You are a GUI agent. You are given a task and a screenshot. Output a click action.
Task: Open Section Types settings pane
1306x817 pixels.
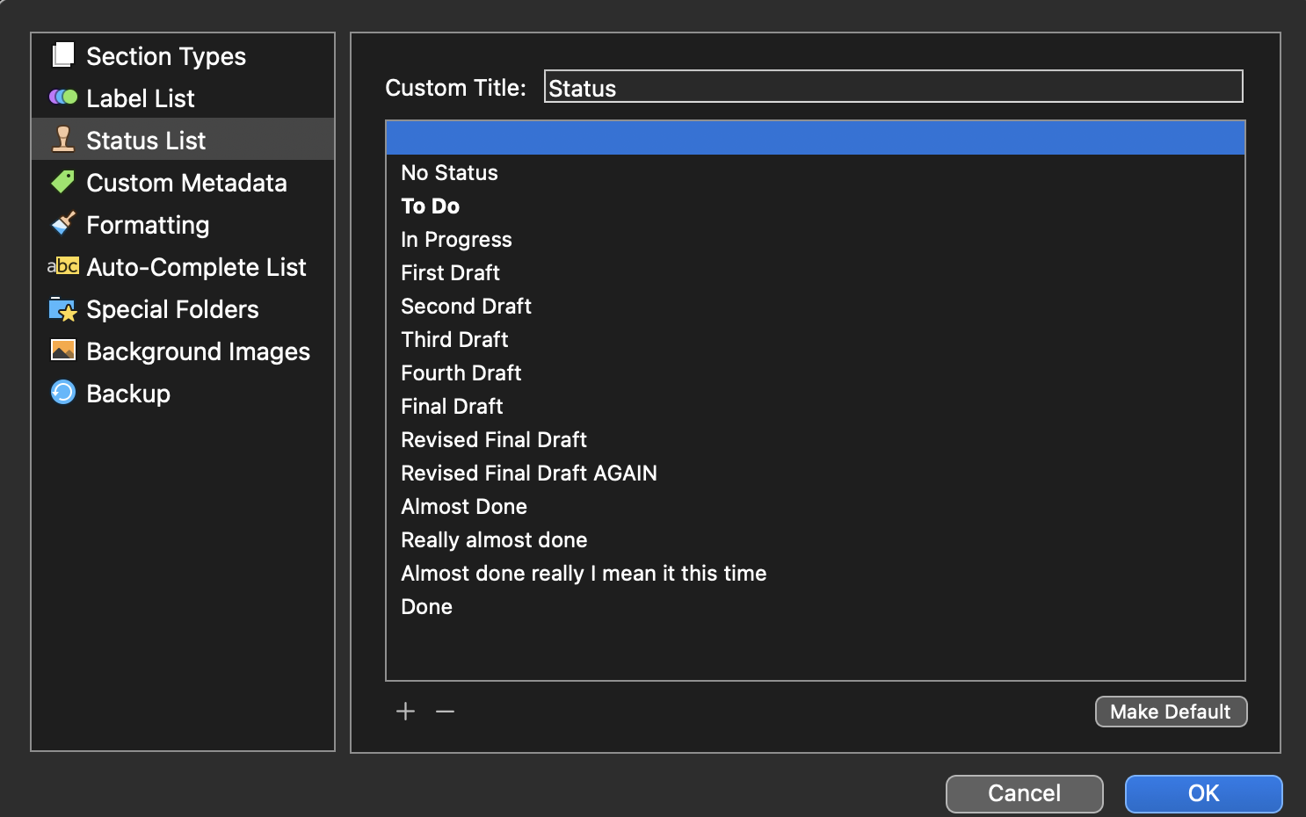tap(183, 55)
